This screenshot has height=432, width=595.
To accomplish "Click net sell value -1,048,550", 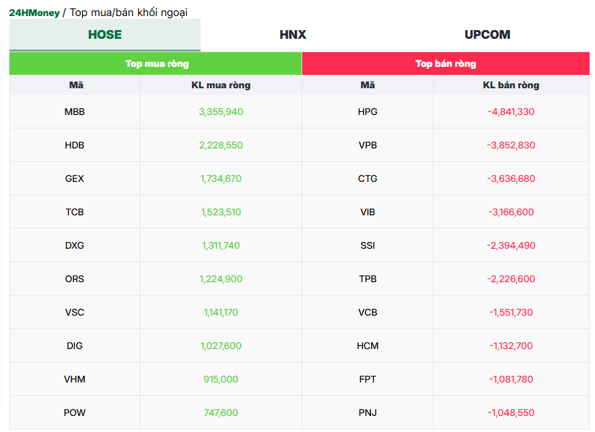I will click(x=511, y=412).
